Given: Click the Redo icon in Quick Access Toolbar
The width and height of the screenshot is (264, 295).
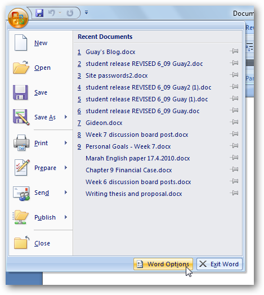Looking at the screenshot, I should [70, 13].
